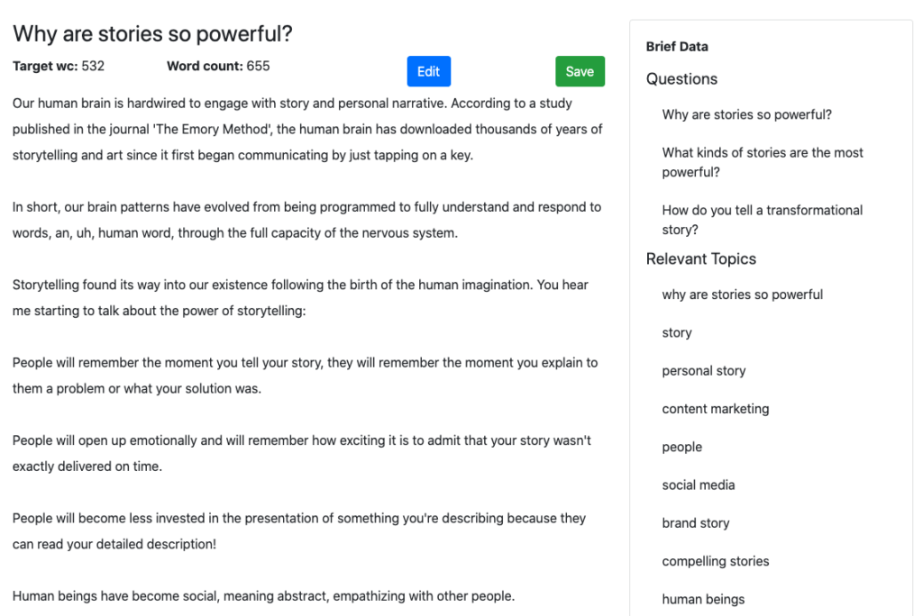The image size is (923, 616).
Task: Click the article title heading
Action: (x=152, y=33)
